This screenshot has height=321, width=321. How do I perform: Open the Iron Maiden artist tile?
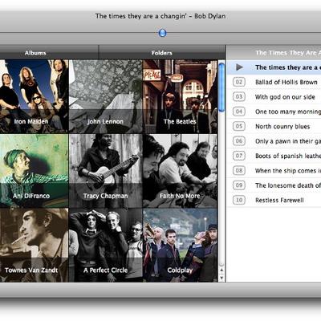tap(34, 96)
